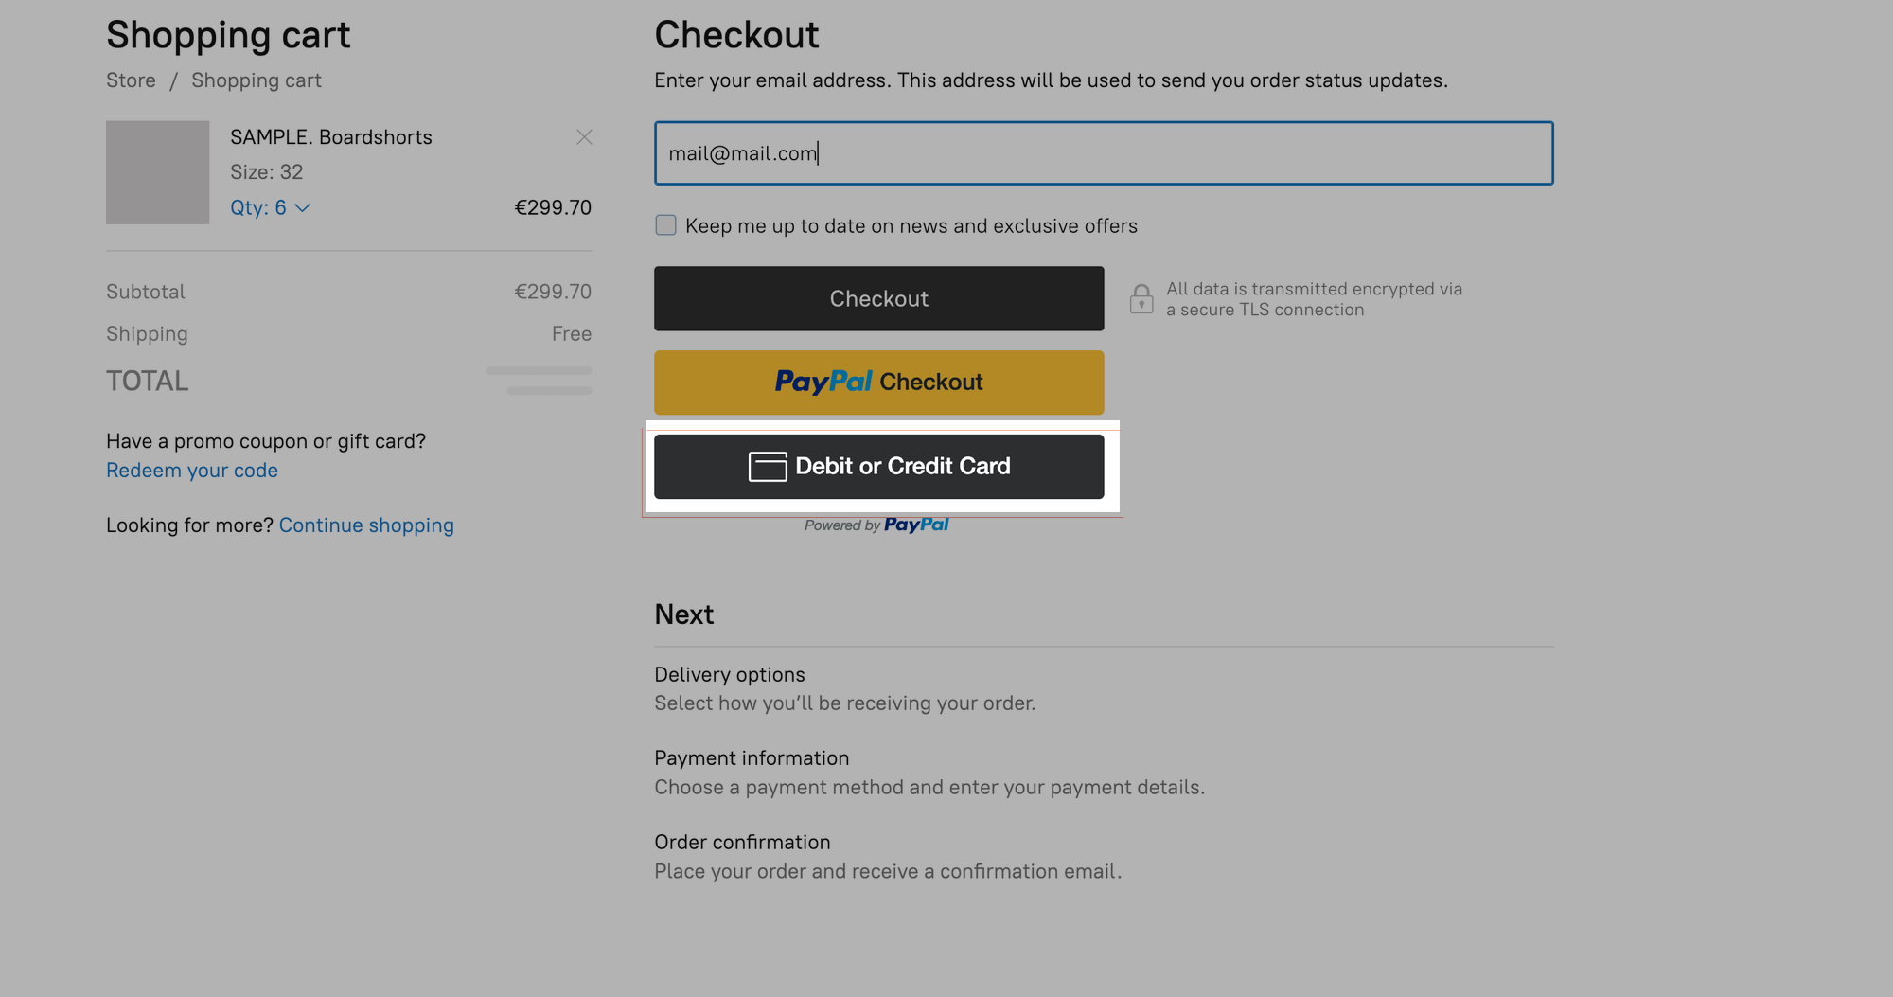This screenshot has width=1893, height=997.
Task: Select Shopping cart in the breadcrumb trail
Action: click(256, 80)
